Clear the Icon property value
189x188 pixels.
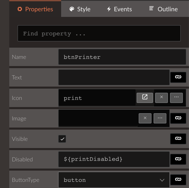pyautogui.click(x=162, y=97)
